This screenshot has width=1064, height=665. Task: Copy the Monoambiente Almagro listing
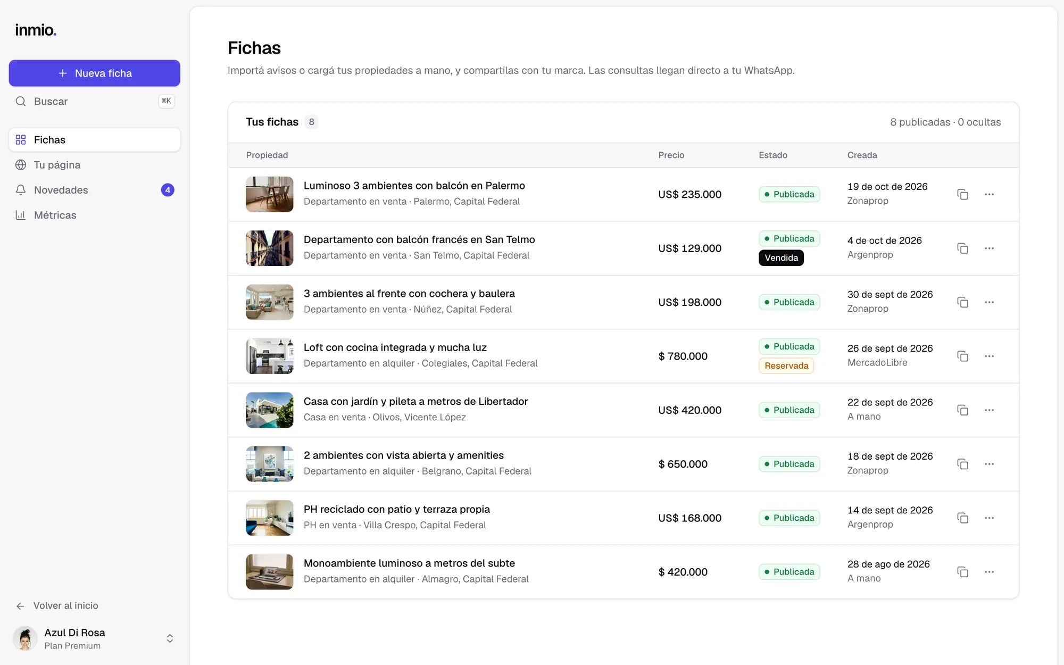[962, 572]
